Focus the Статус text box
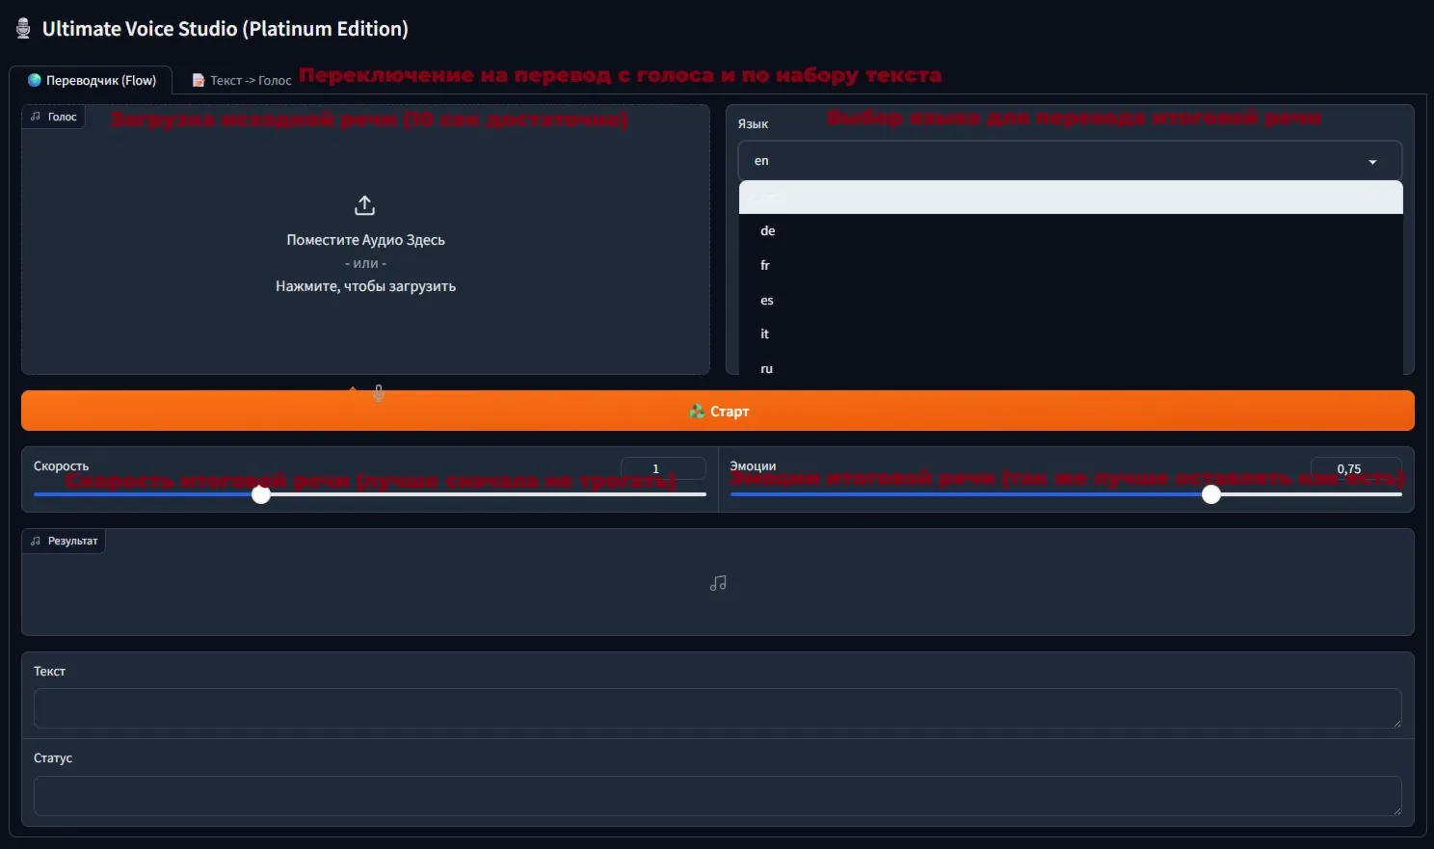The image size is (1434, 849). pos(717,796)
